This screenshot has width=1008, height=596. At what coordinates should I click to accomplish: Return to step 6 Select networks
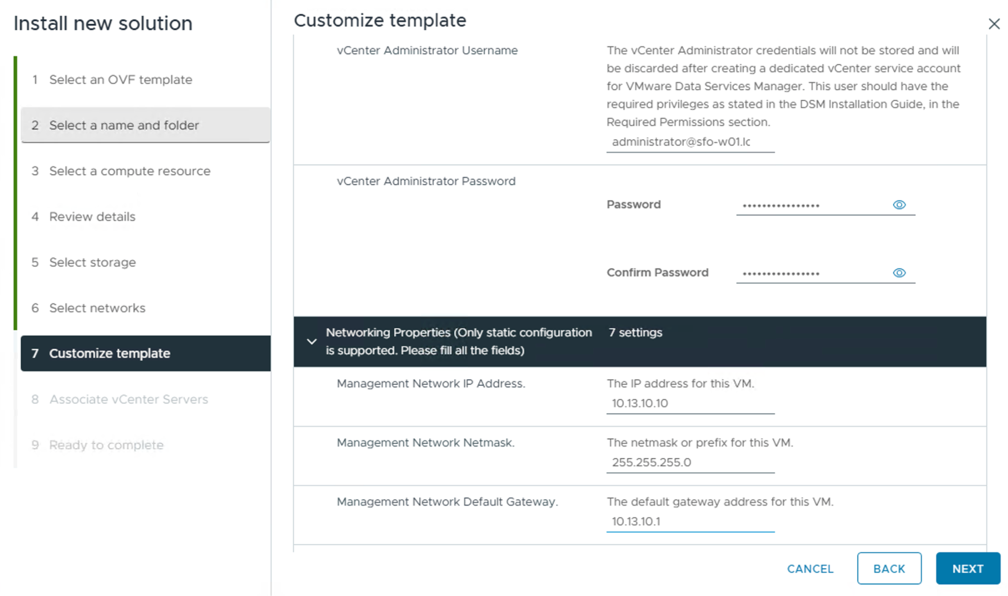coord(97,308)
